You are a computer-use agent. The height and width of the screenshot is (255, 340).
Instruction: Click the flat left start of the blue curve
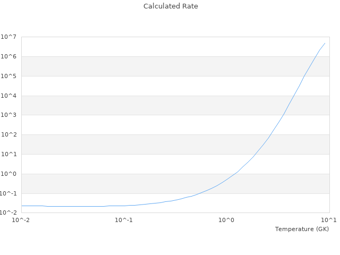(x=22, y=206)
